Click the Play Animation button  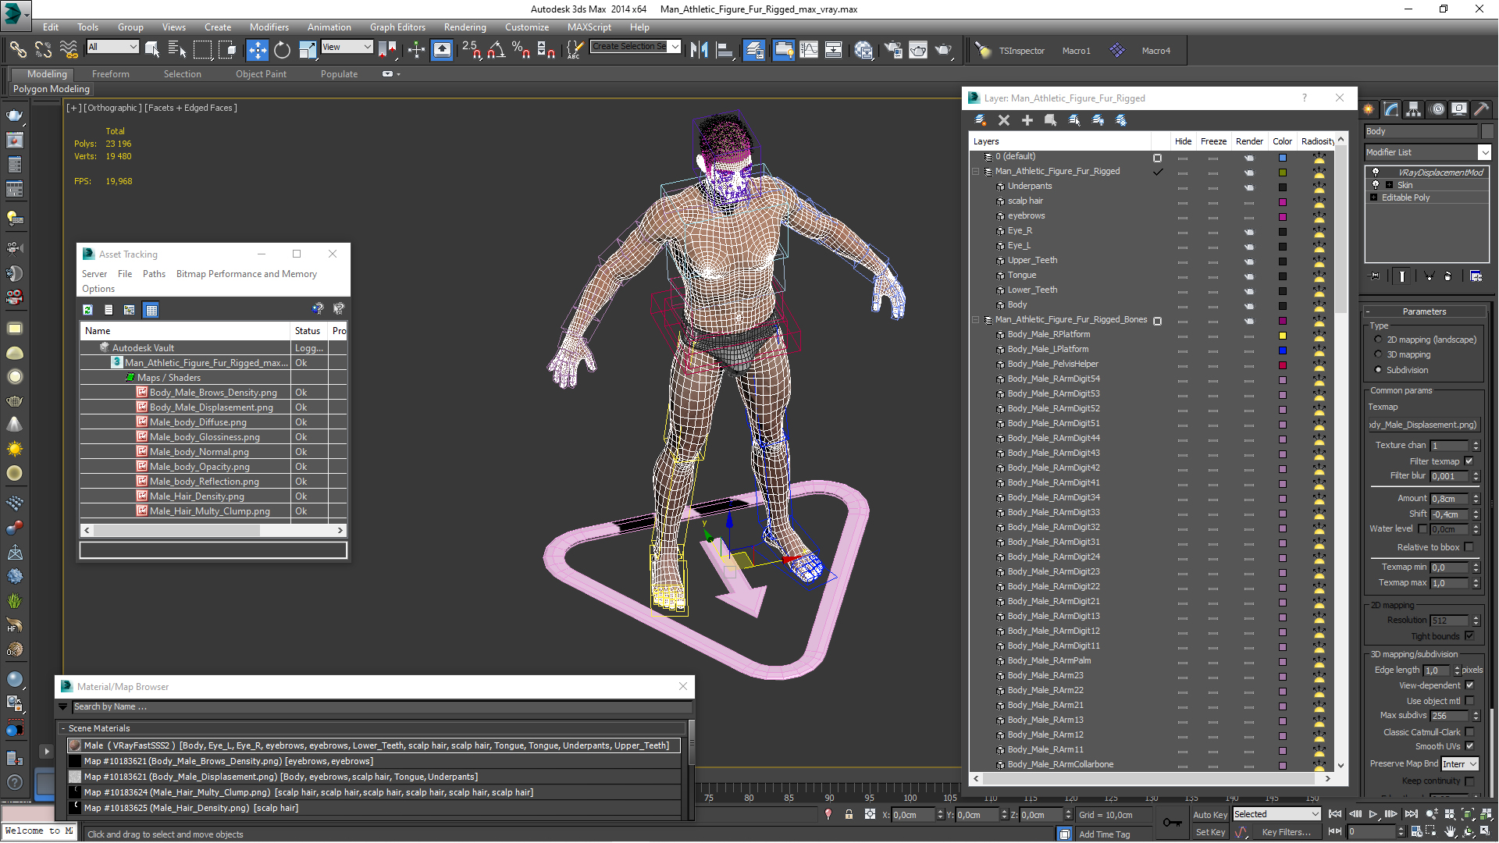(1373, 814)
